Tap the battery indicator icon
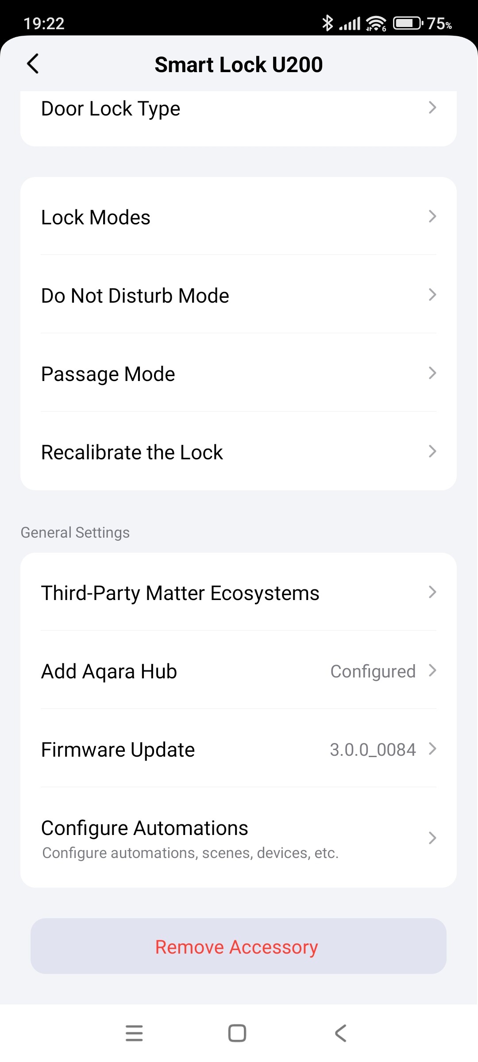This screenshot has width=478, height=1062. point(408,23)
